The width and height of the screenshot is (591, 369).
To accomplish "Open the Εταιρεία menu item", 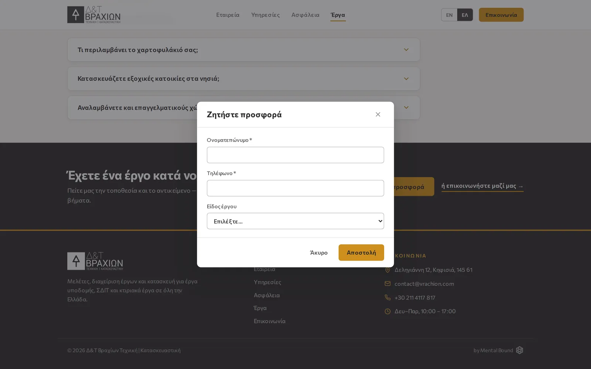I will [x=228, y=15].
